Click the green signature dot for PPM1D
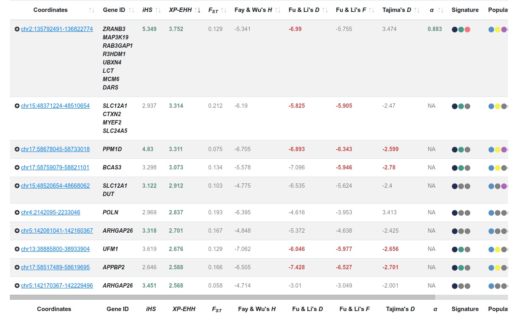Screen dimensions: 518x319 coord(461,150)
